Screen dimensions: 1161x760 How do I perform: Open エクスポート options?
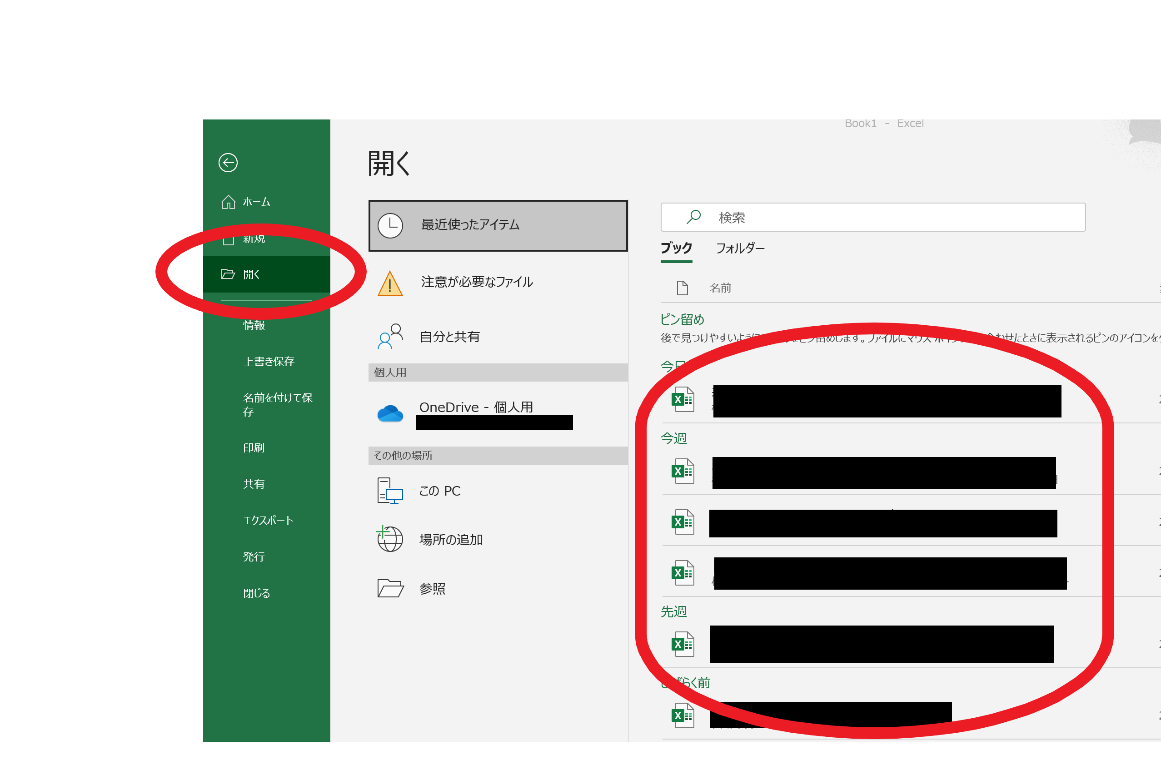268,521
